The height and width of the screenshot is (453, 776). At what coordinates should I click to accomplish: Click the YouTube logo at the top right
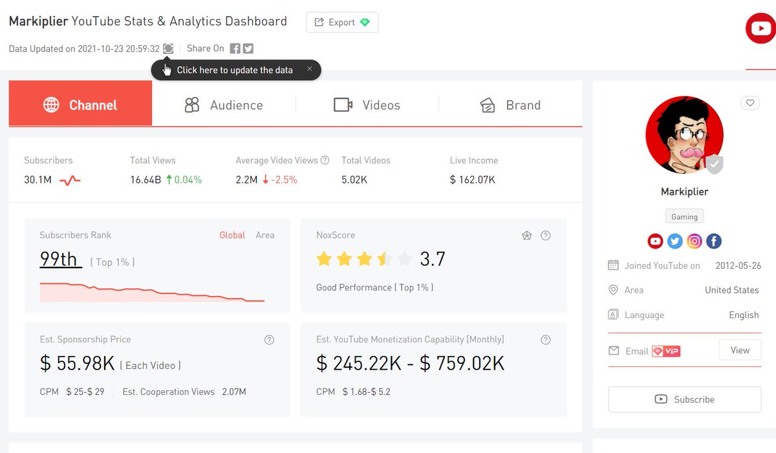point(760,29)
